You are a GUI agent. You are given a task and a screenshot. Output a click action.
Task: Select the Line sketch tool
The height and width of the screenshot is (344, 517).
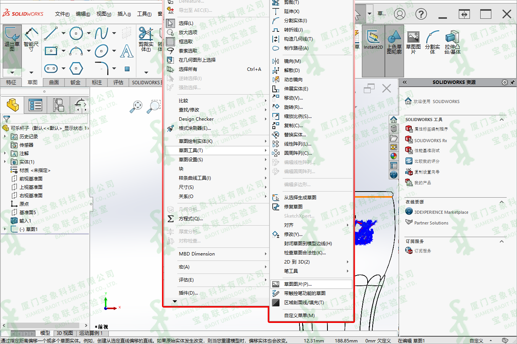pos(51,33)
